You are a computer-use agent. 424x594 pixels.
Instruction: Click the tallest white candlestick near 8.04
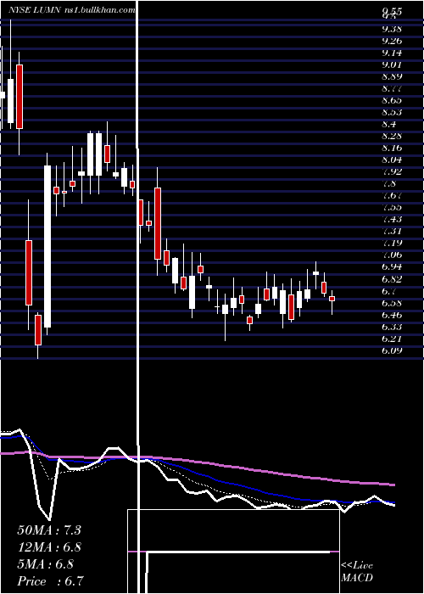pyautogui.click(x=47, y=246)
